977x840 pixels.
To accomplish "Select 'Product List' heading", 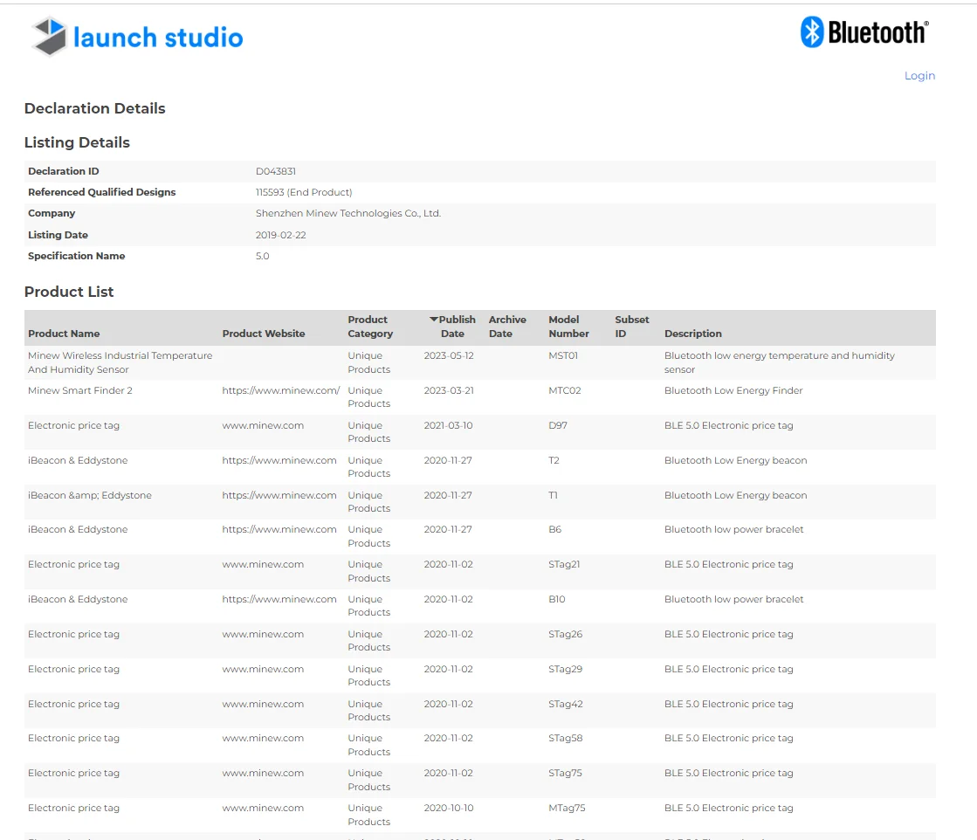I will [69, 292].
